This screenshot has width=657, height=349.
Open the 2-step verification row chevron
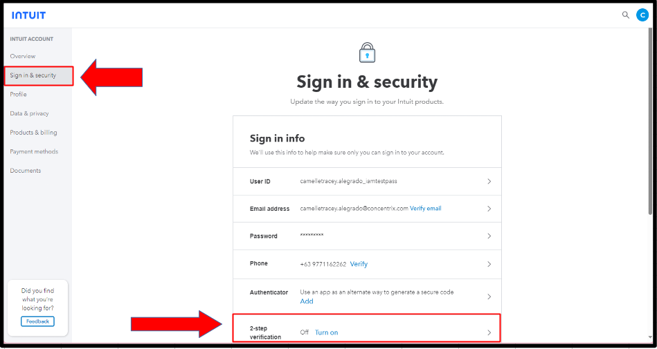point(489,332)
